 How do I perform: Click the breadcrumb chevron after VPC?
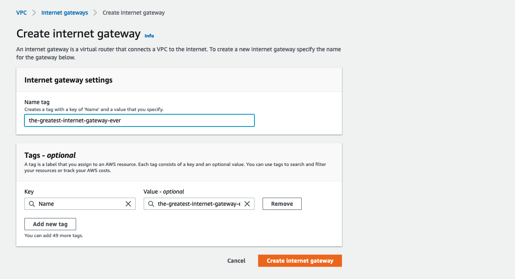click(x=34, y=13)
